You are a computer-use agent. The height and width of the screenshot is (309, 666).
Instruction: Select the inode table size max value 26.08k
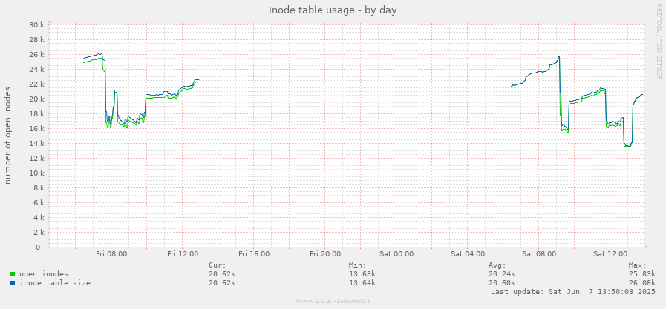click(x=641, y=283)
